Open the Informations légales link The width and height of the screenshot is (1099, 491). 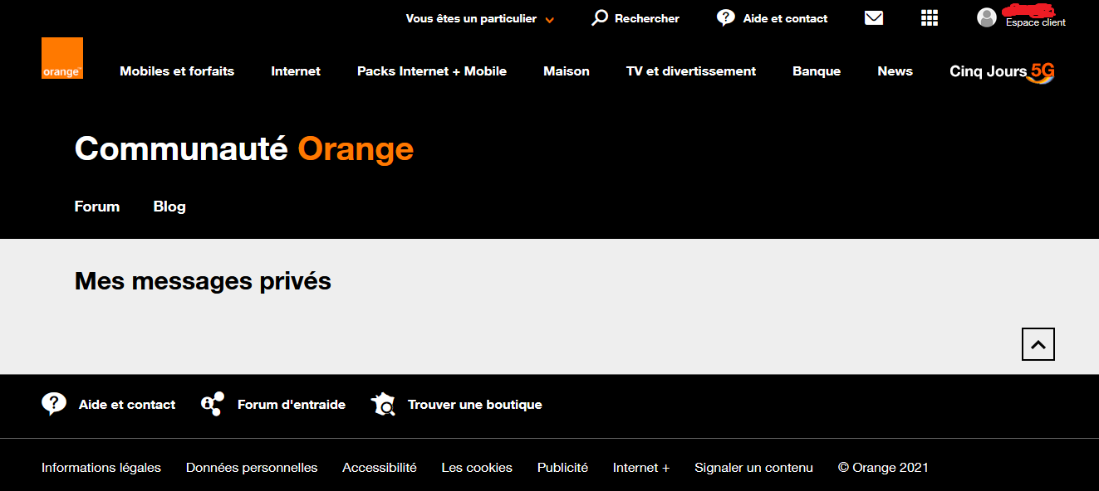click(x=101, y=468)
